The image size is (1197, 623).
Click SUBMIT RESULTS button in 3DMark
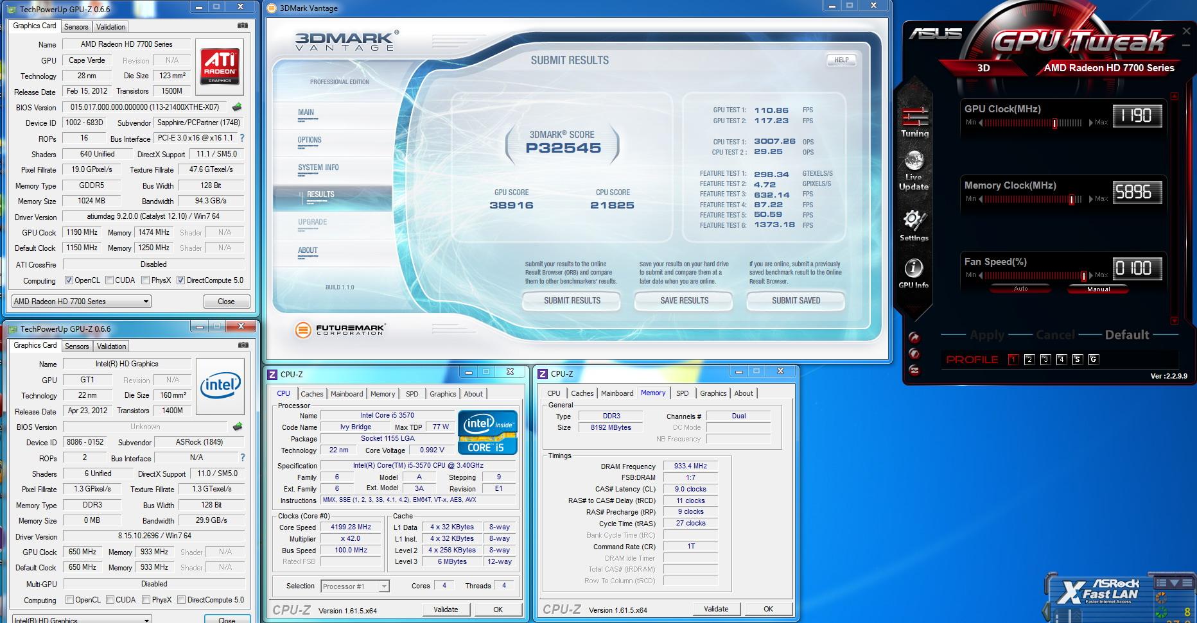coord(572,300)
